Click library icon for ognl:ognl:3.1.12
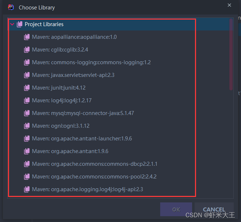Viewport: 241px width, 222px height. point(27,126)
